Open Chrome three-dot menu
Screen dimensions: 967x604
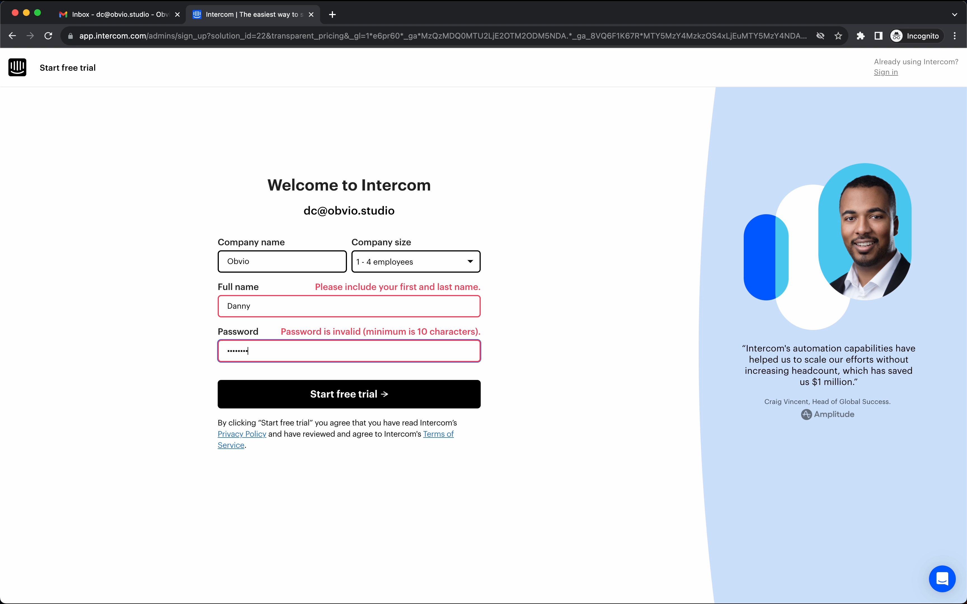point(955,36)
